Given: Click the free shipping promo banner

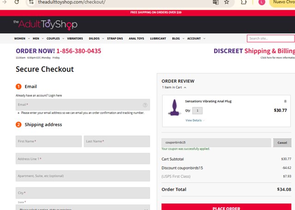Looking at the screenshot, I should 156,12.
